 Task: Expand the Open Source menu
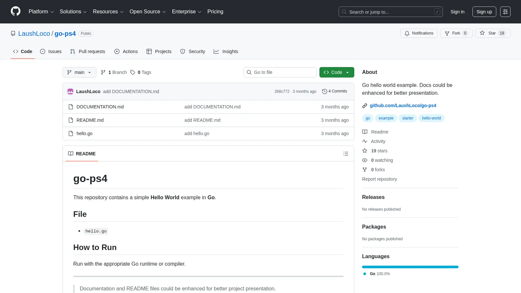pos(148,12)
